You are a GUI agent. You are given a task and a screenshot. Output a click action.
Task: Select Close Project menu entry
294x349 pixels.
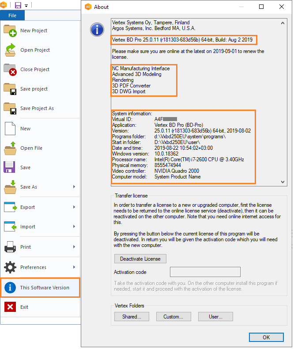click(x=40, y=69)
